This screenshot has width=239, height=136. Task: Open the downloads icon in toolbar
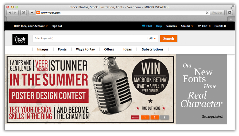tap(230, 13)
